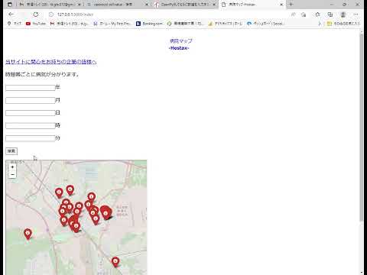Click the search (検索) button
This screenshot has width=367, height=275.
pyautogui.click(x=11, y=151)
